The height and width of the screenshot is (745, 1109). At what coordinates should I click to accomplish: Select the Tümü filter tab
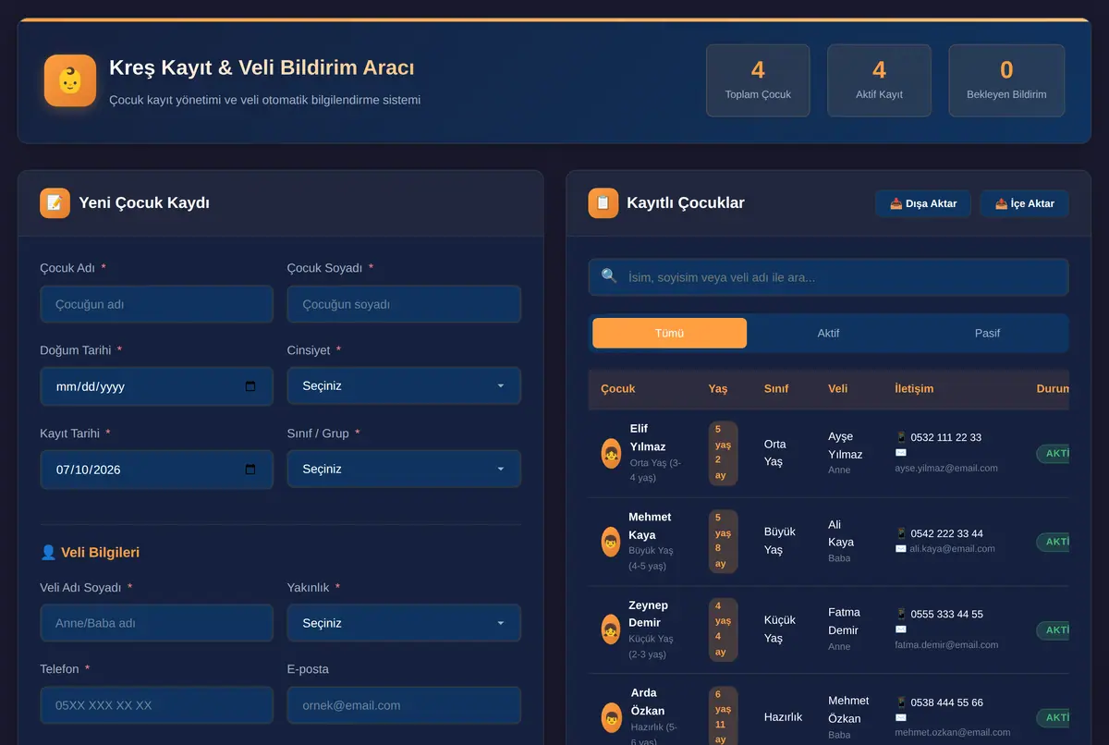pos(670,334)
